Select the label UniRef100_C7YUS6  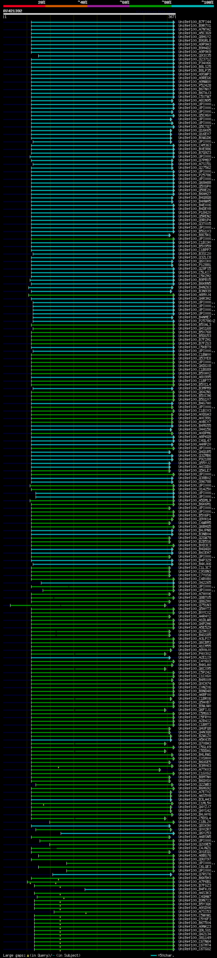pyautogui.click(x=195, y=575)
